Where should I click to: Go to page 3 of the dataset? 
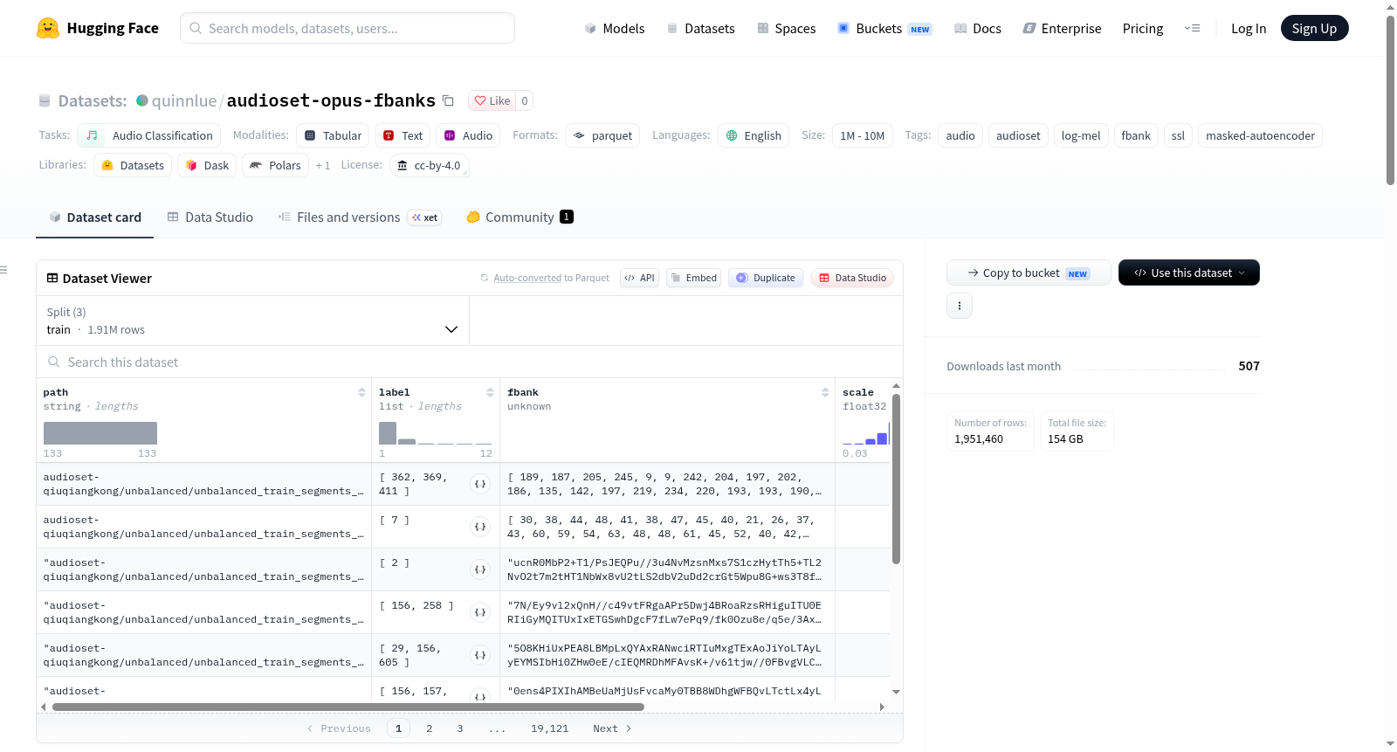pos(460,728)
